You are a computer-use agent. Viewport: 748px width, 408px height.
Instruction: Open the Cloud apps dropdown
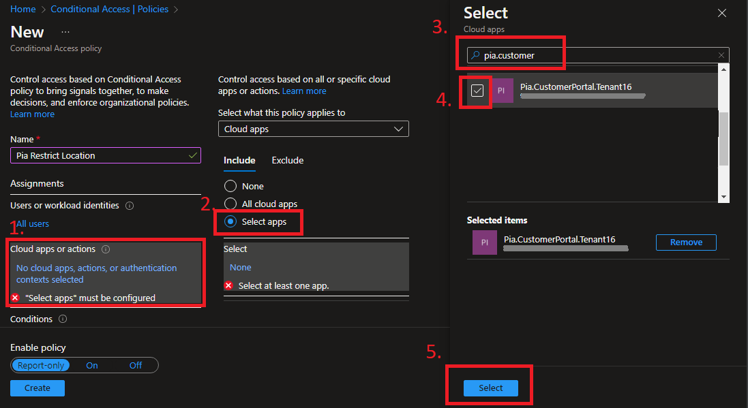(x=314, y=129)
